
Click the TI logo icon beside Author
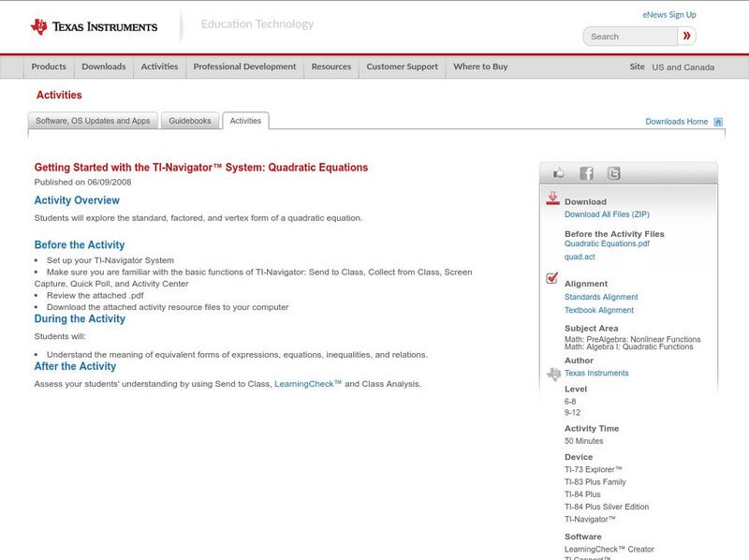pos(553,374)
